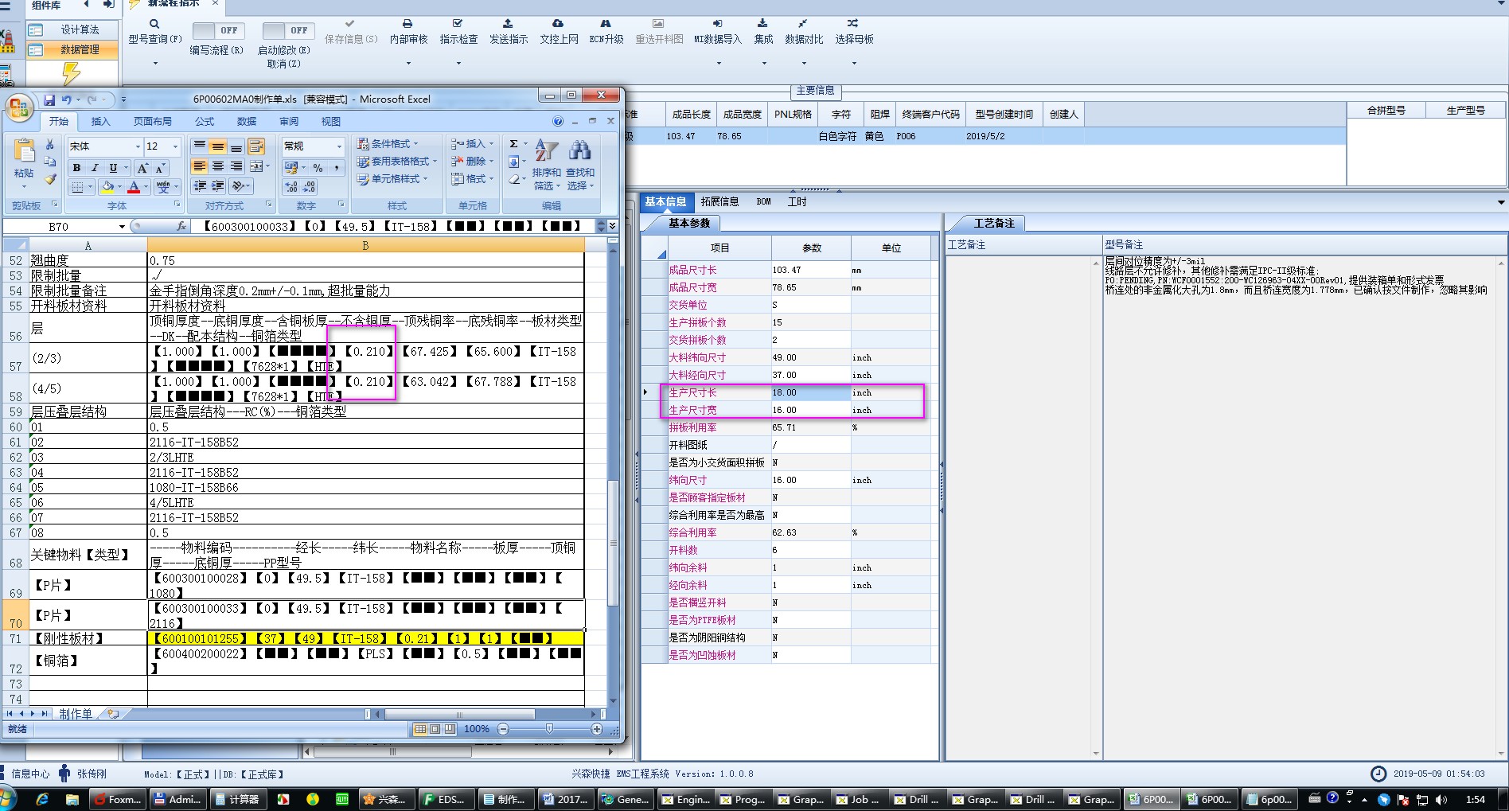Click 内部审核 printer icon in EMS toolbar

tap(407, 24)
